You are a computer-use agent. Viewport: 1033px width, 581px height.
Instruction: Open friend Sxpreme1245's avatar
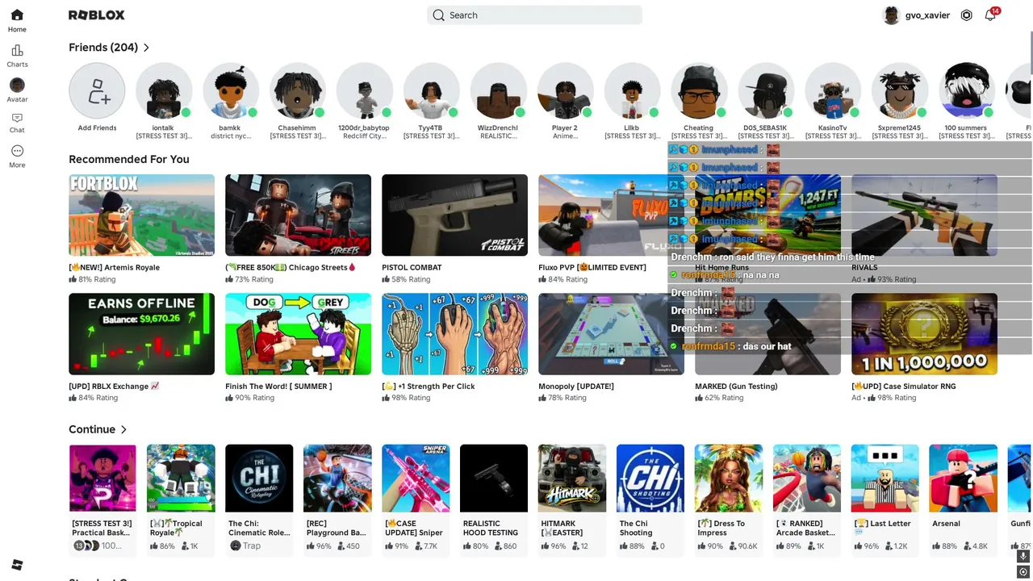pyautogui.click(x=900, y=91)
